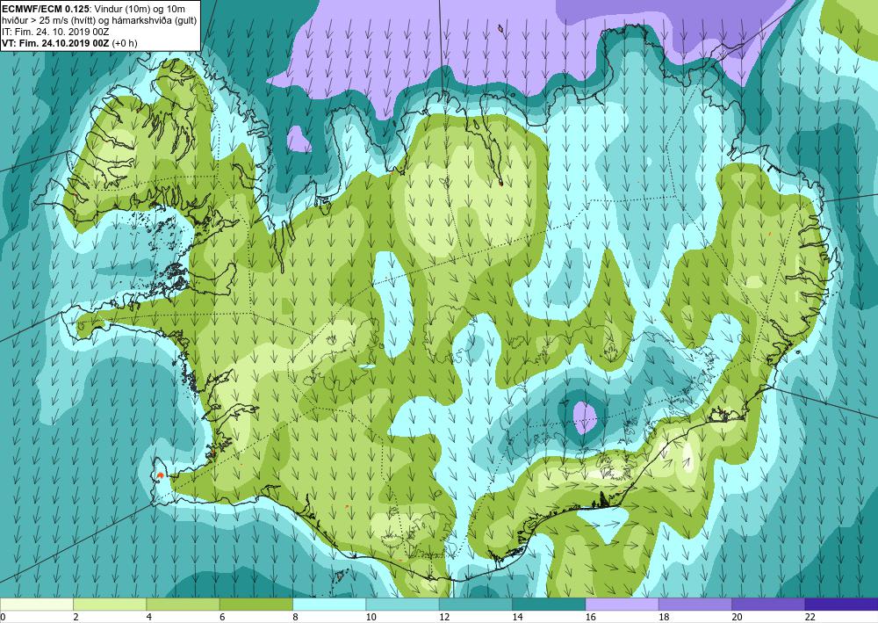
Task: Click the 6–8 m/s green legend segment
Action: tap(255, 604)
